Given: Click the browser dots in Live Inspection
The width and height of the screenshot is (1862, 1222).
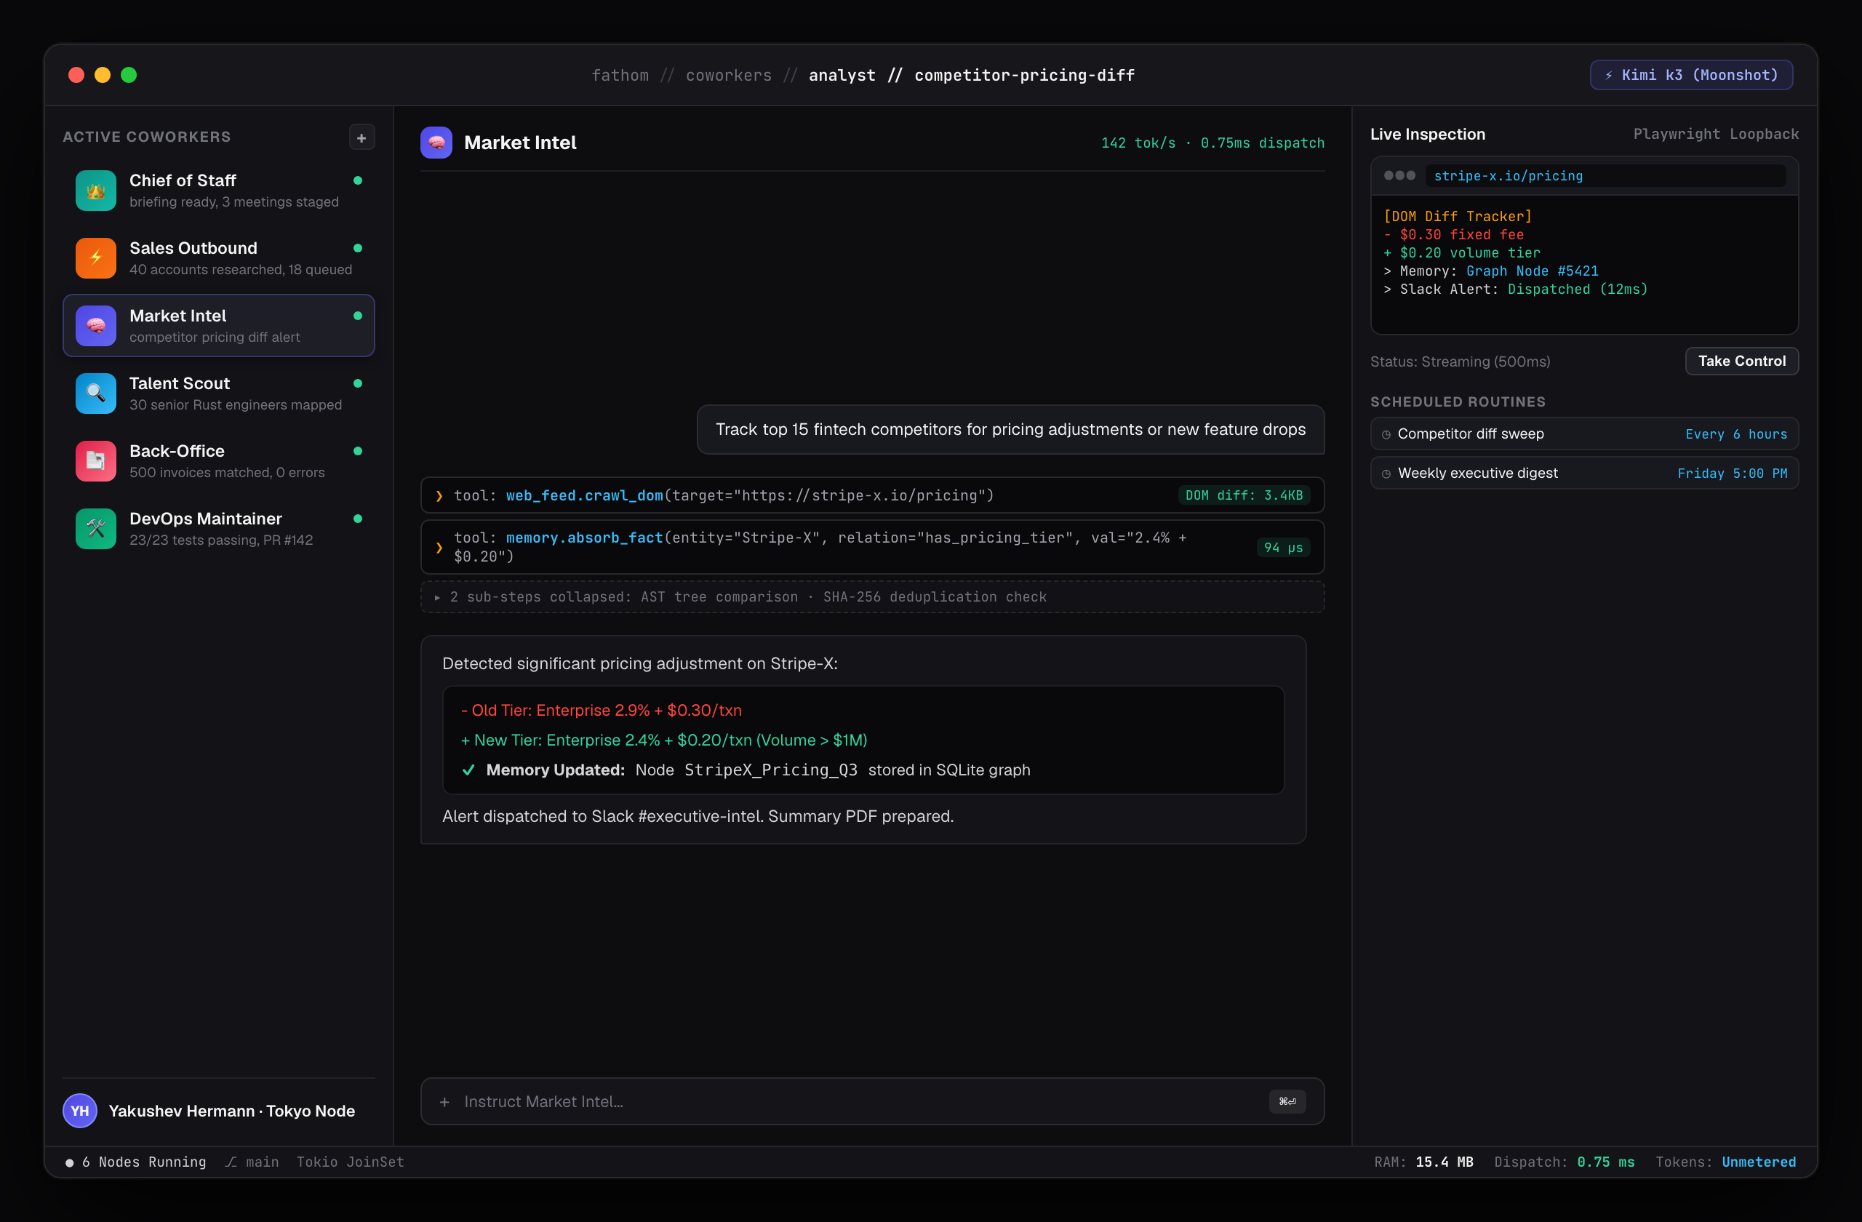Looking at the screenshot, I should (1399, 175).
